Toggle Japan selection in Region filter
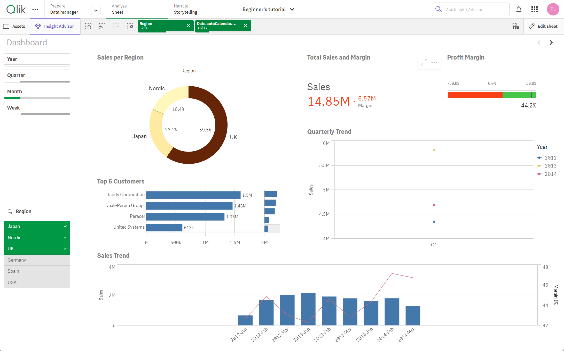The height and width of the screenshot is (351, 564). point(37,226)
